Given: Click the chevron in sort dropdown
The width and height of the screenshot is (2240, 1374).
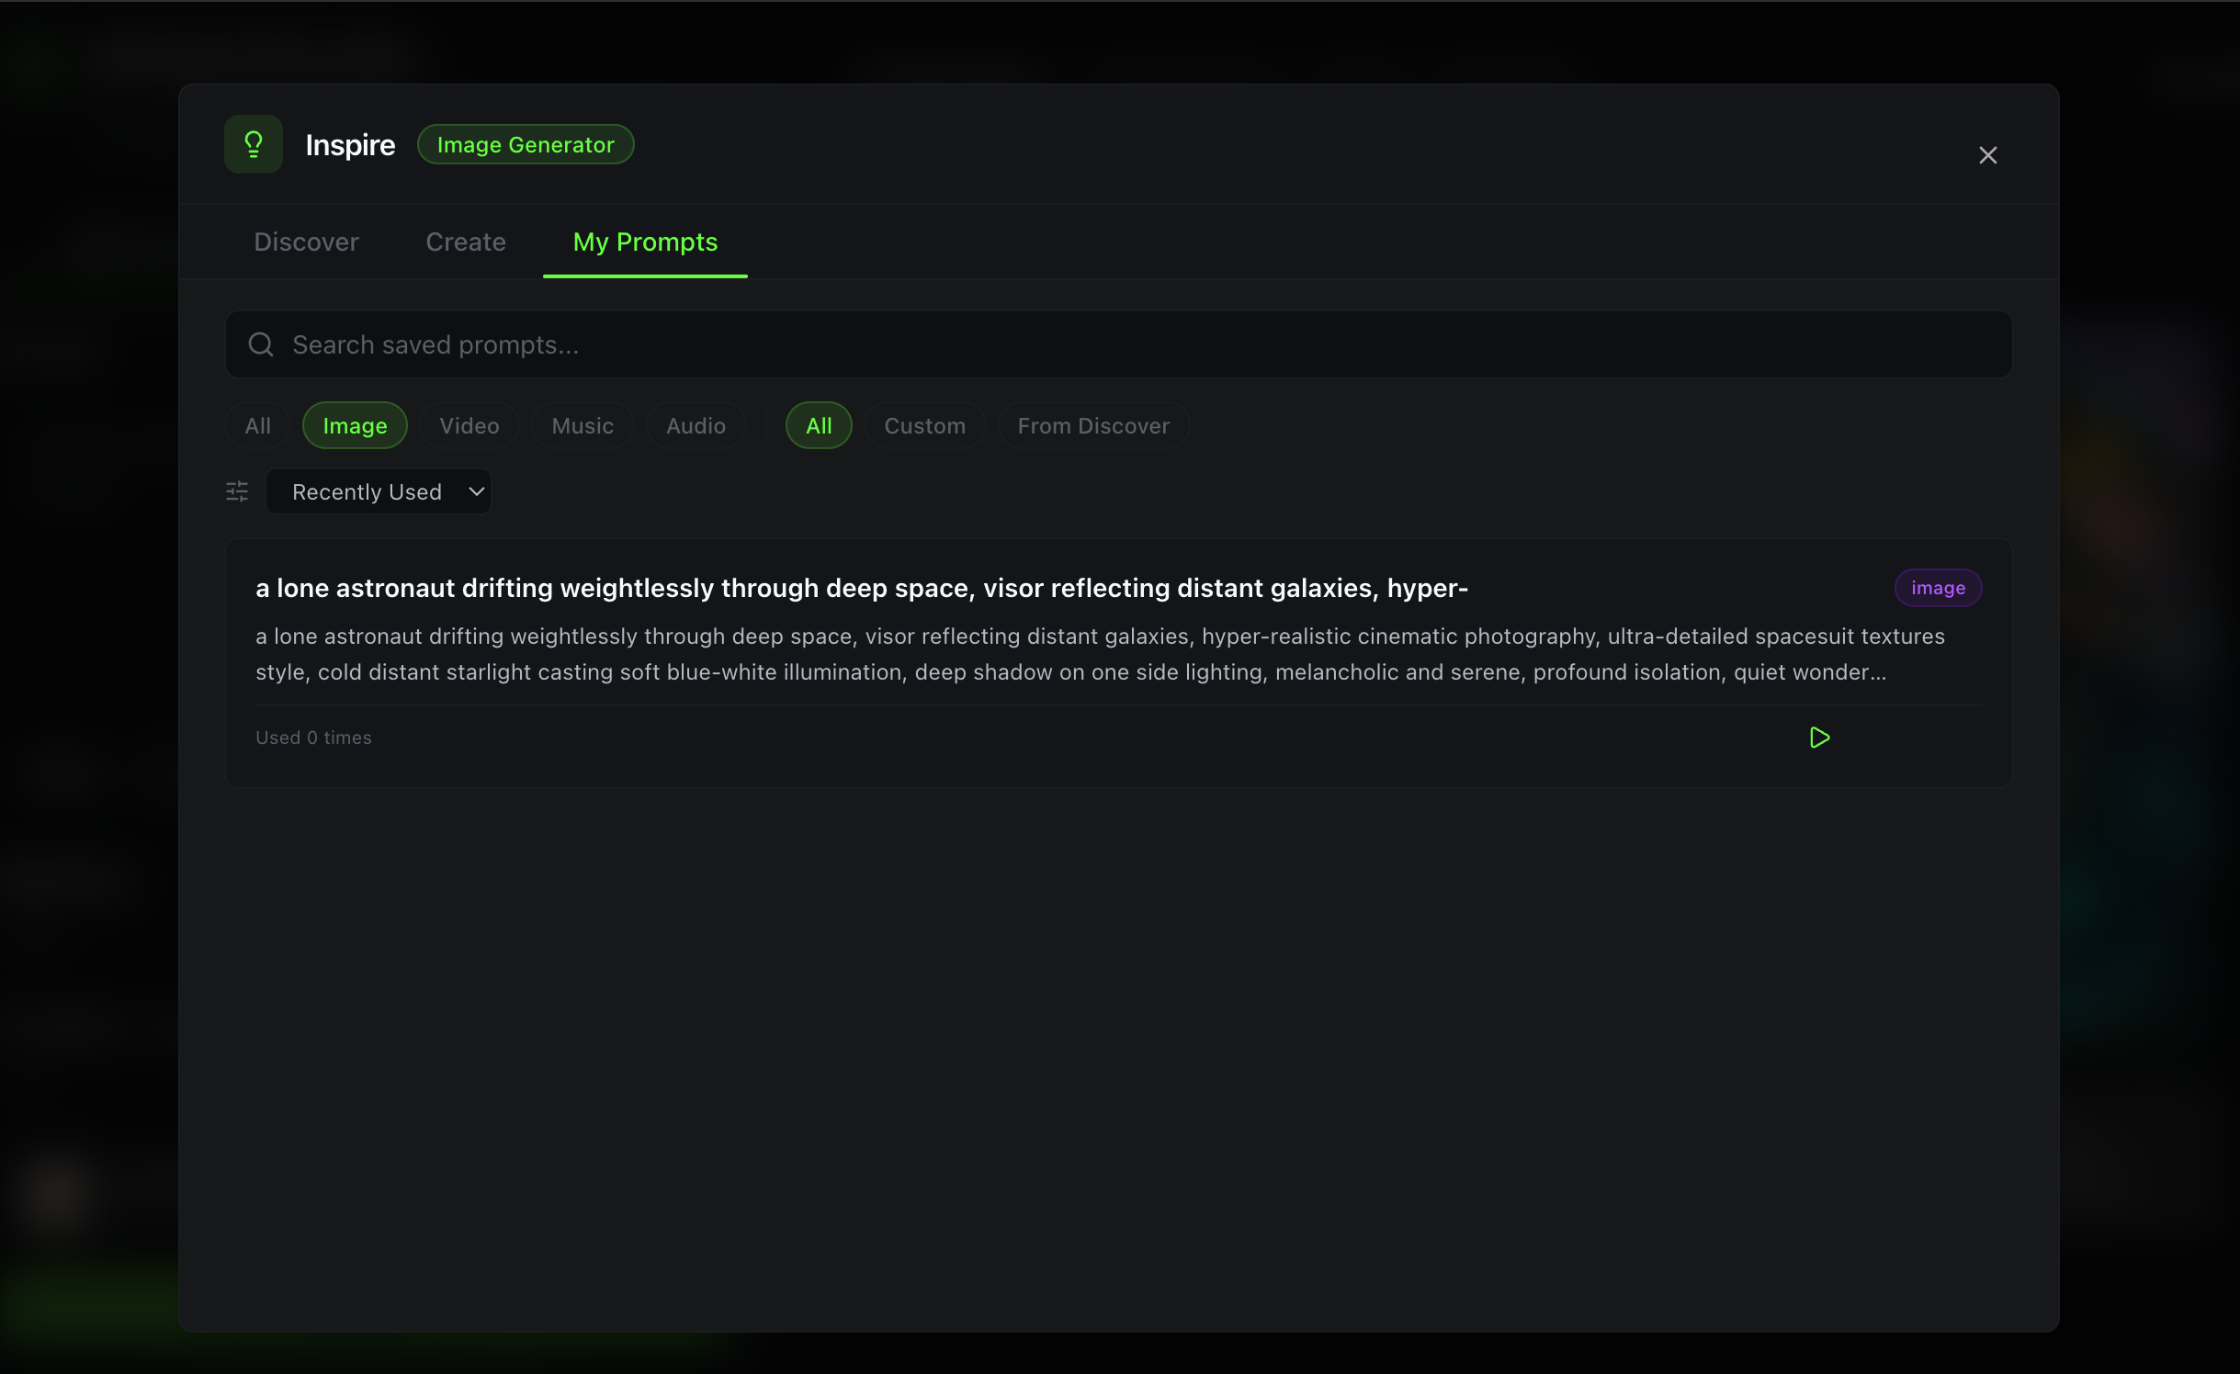Looking at the screenshot, I should 476,491.
